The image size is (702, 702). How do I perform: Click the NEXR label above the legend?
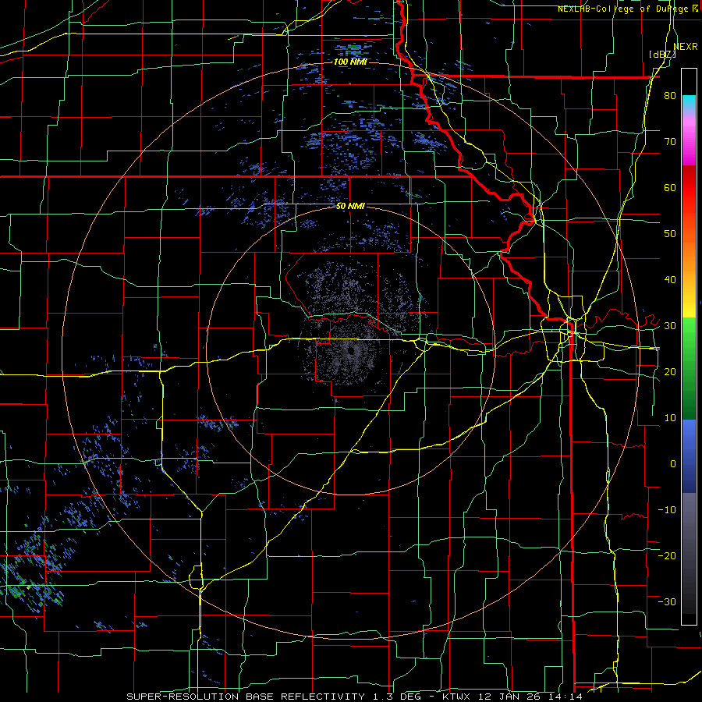(x=686, y=47)
